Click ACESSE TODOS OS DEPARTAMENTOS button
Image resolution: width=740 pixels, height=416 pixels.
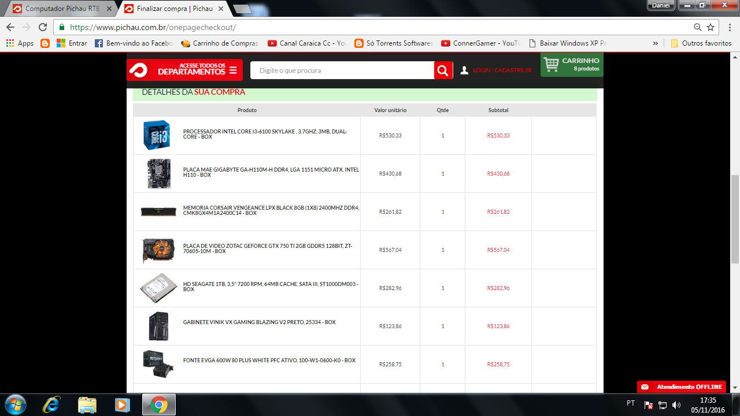pyautogui.click(x=185, y=70)
